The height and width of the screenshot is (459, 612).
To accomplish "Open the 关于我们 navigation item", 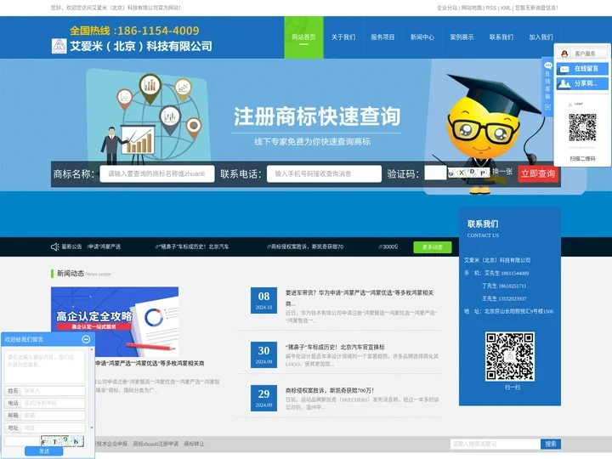I will 343,37.
